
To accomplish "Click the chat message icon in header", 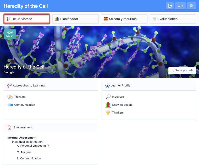I will [170, 6].
